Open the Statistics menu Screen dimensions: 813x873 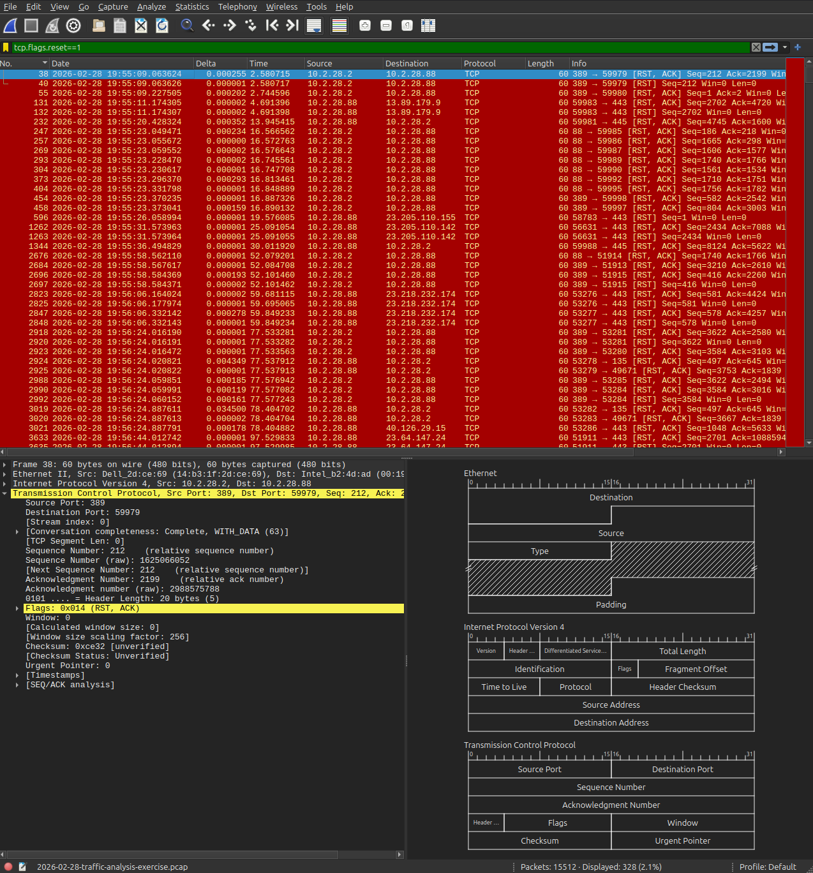tap(192, 6)
